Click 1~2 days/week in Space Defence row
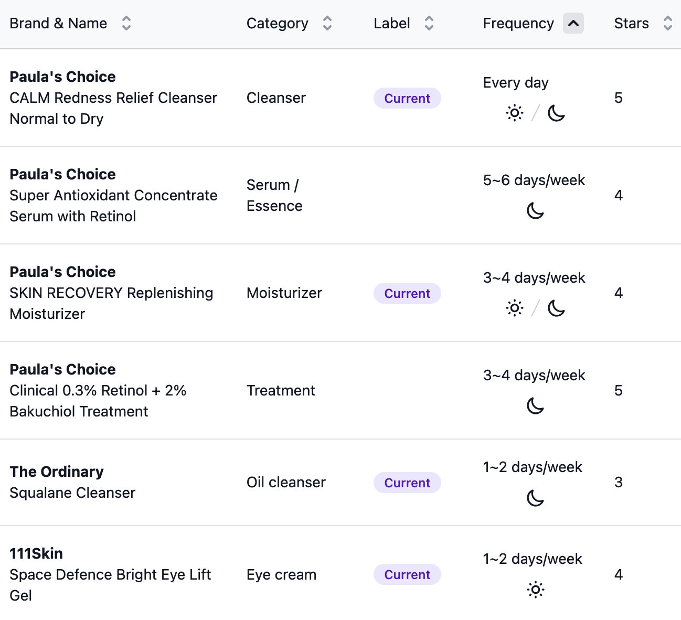 click(x=533, y=559)
